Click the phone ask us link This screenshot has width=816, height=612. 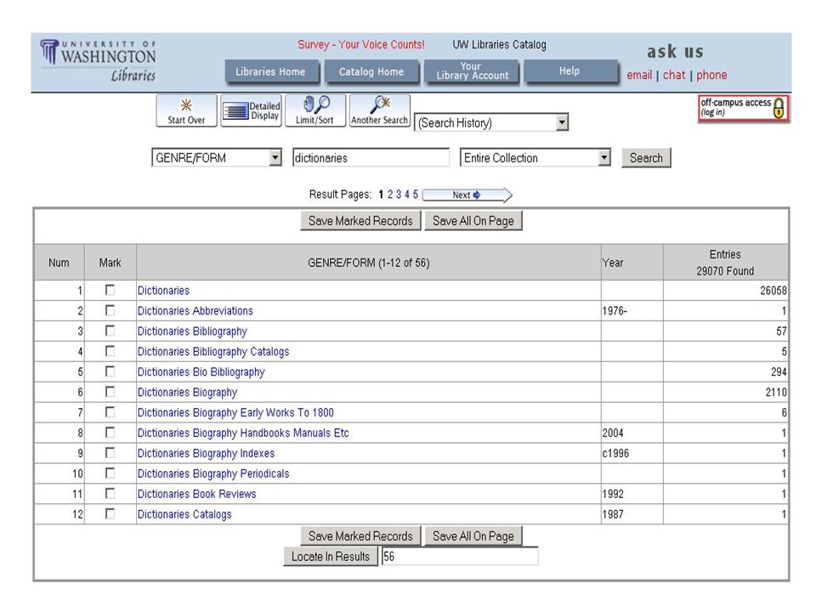click(711, 75)
